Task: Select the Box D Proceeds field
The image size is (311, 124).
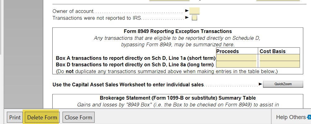Action: click(236, 64)
